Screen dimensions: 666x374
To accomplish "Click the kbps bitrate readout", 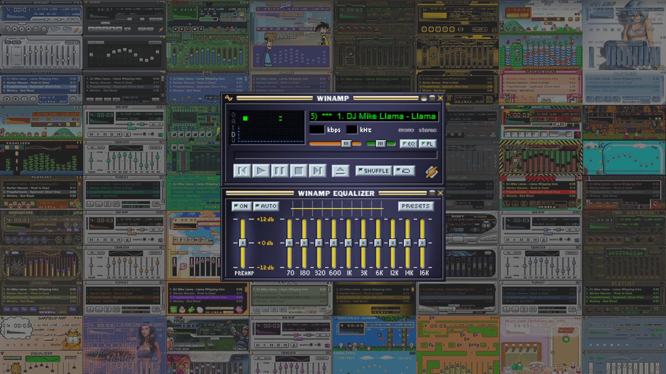I will coord(317,130).
